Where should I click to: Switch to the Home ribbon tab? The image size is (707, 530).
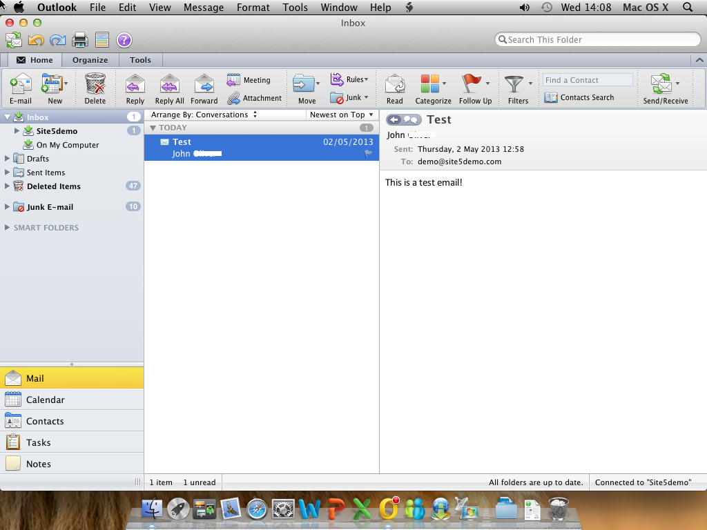pos(35,60)
